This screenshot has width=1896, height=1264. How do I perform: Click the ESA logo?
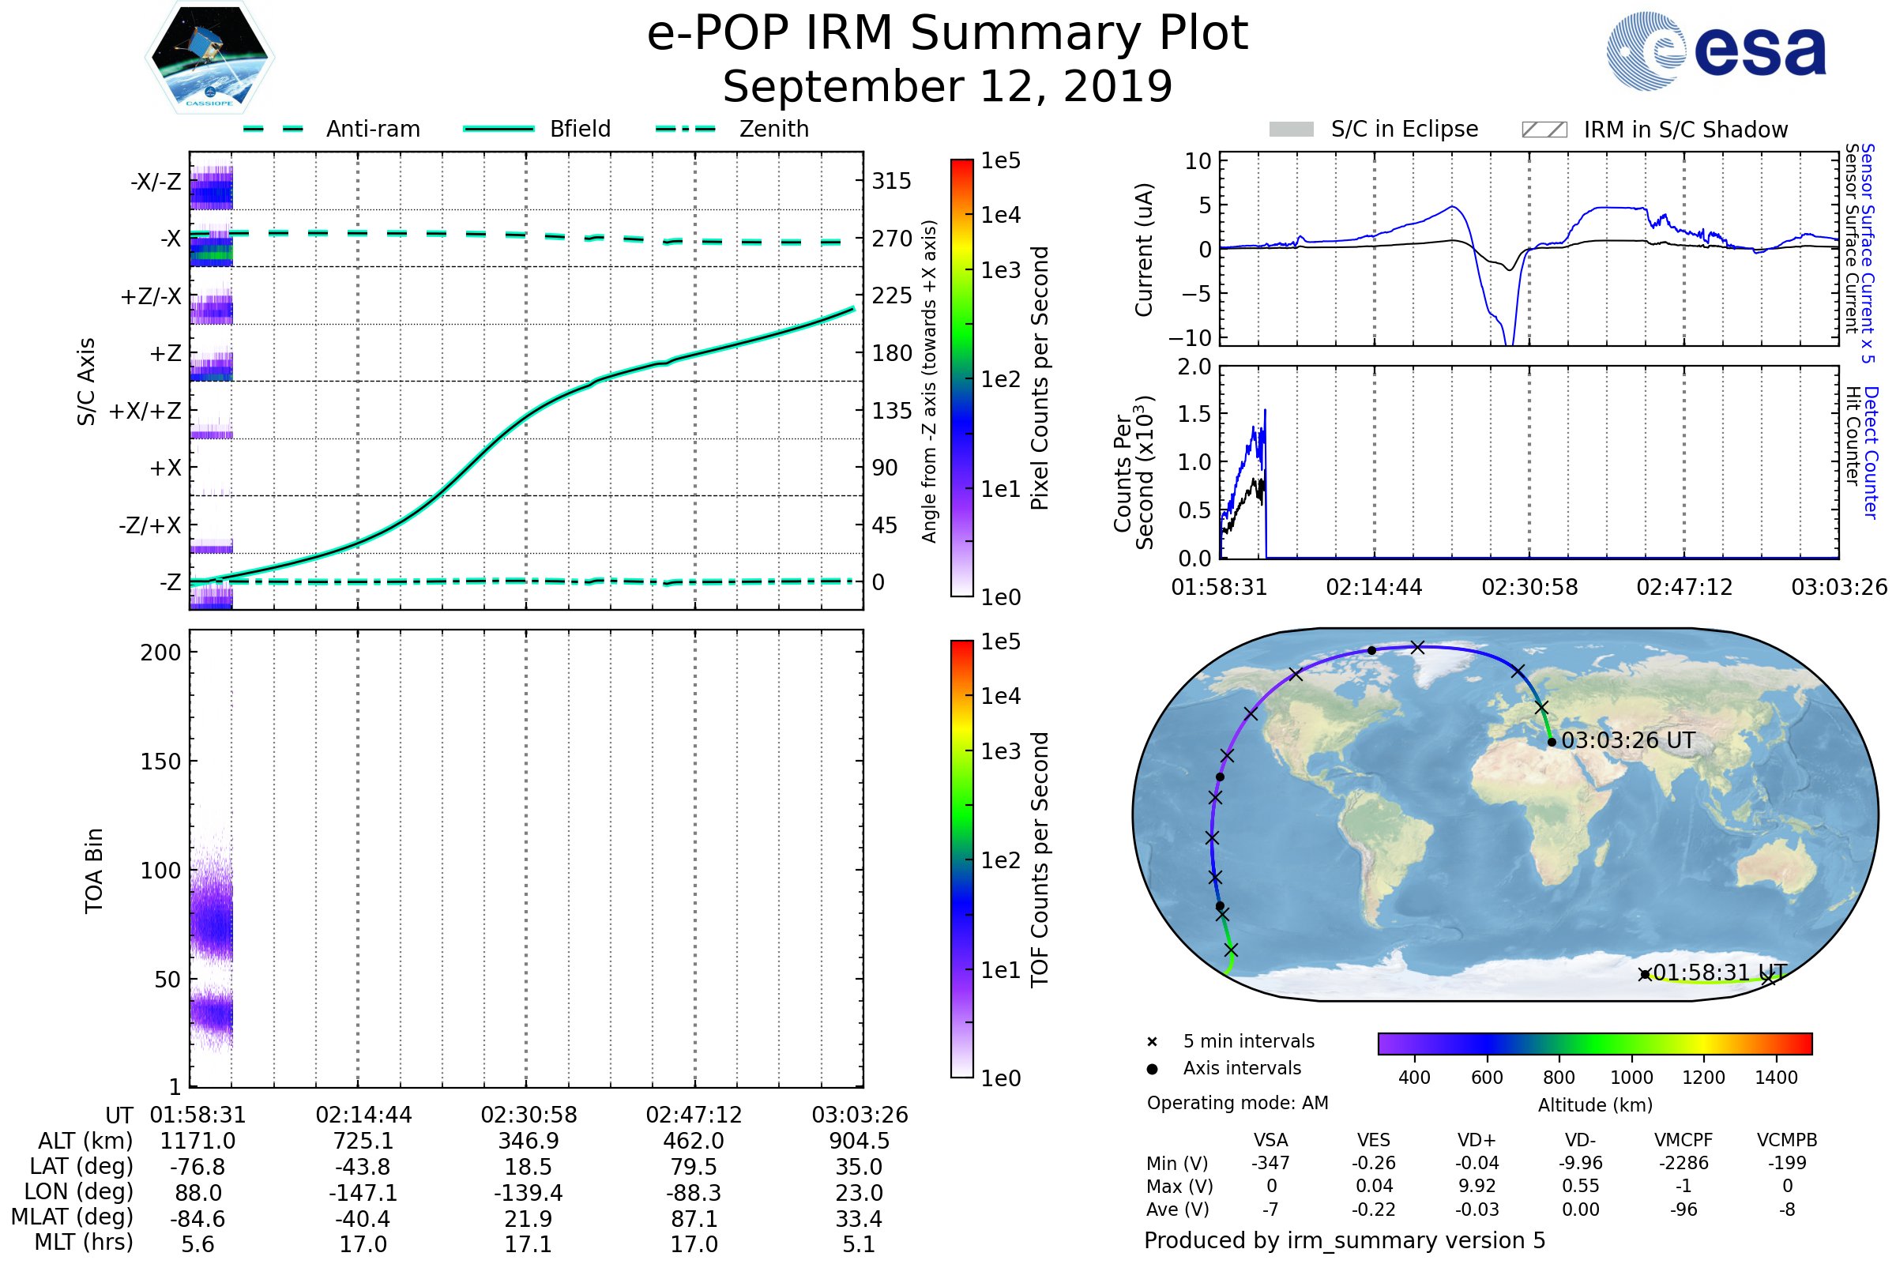click(x=1715, y=51)
